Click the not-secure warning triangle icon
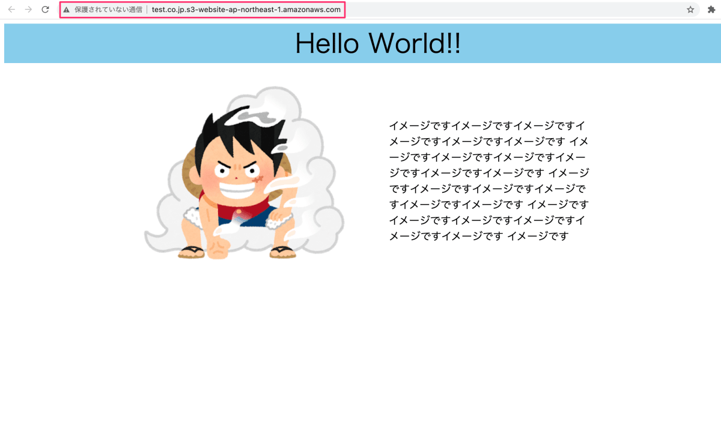 (66, 10)
